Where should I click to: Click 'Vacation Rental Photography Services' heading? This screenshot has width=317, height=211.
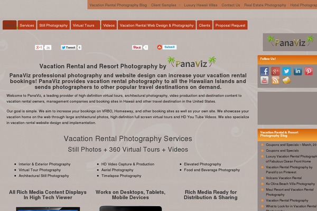coord(128,139)
